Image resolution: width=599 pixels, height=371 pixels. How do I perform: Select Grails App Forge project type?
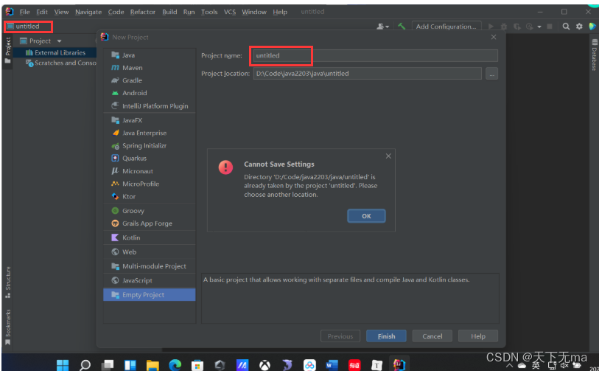click(x=149, y=223)
